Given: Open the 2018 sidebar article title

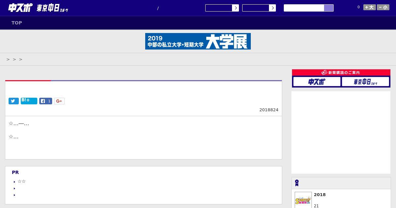Looking at the screenshot, I should click(320, 194).
